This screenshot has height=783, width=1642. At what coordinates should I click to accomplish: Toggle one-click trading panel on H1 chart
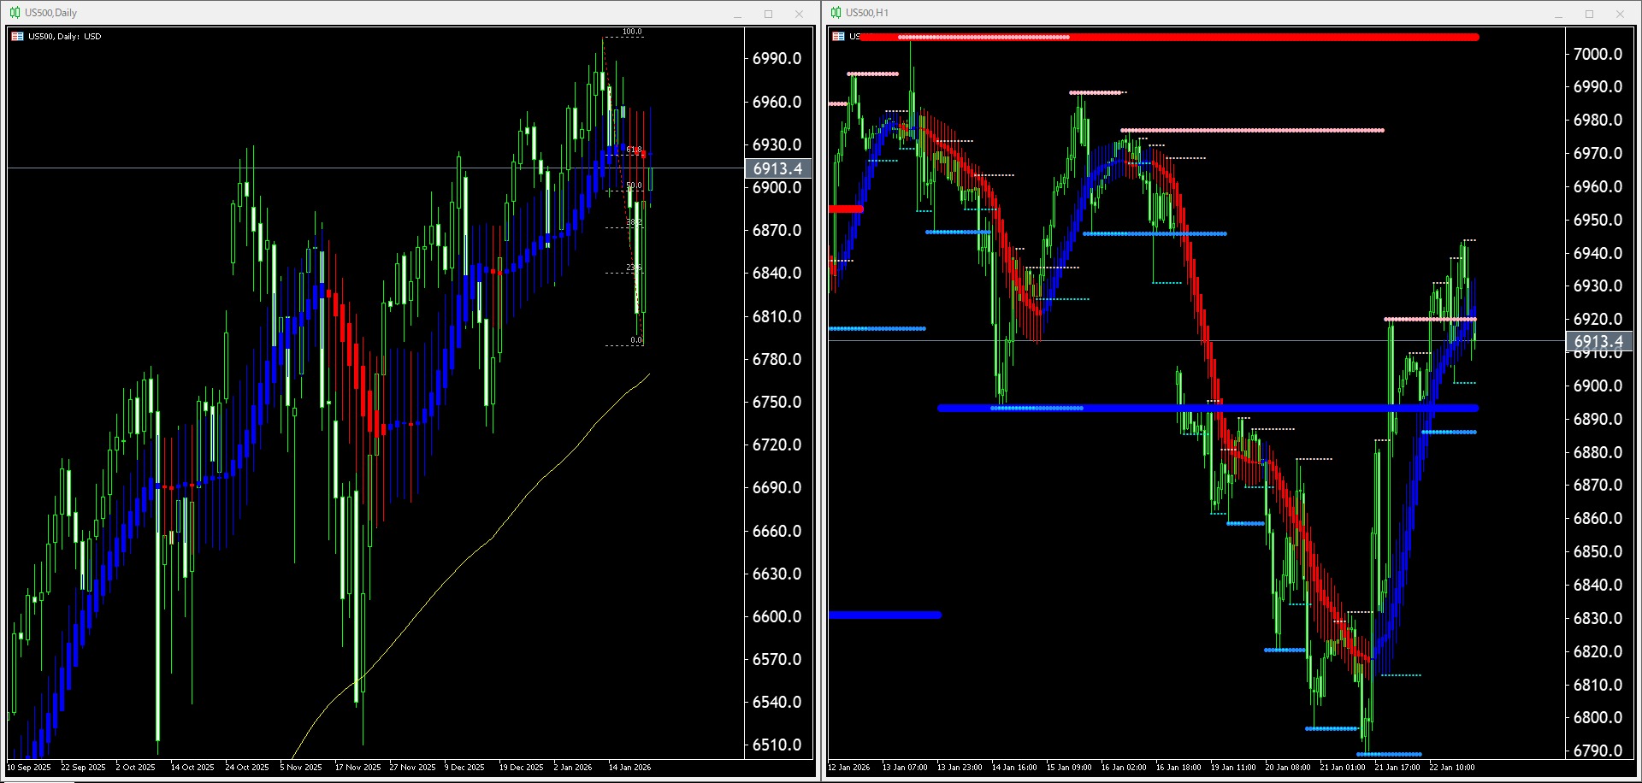tap(839, 37)
